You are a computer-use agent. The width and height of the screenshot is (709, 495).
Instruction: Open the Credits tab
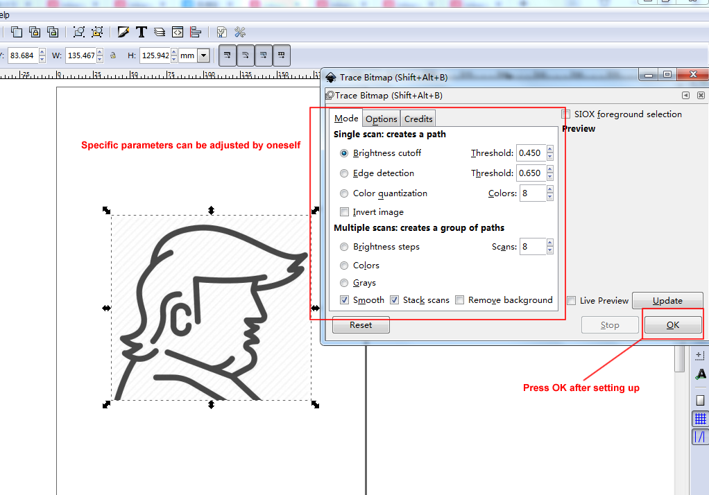click(418, 119)
